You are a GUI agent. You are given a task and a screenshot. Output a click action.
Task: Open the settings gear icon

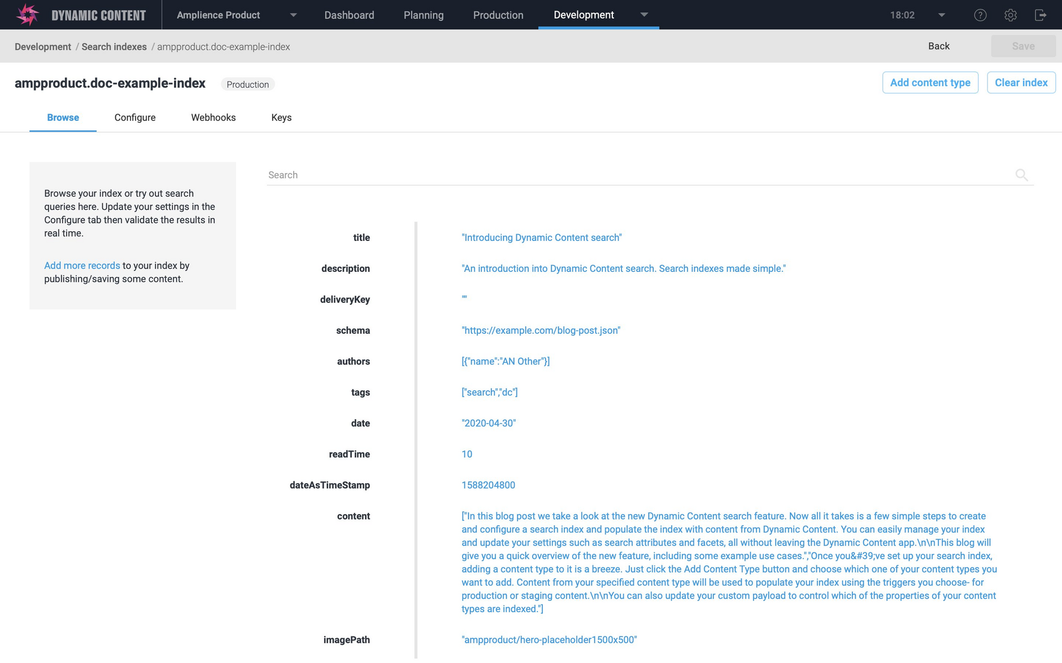[1011, 15]
